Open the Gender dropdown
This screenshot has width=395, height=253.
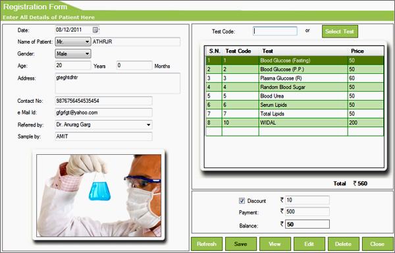[73, 53]
